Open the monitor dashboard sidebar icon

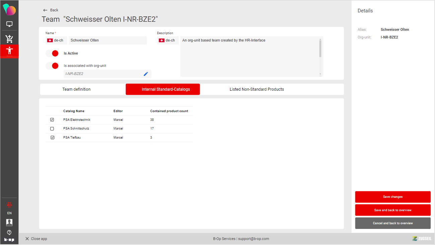[9, 24]
